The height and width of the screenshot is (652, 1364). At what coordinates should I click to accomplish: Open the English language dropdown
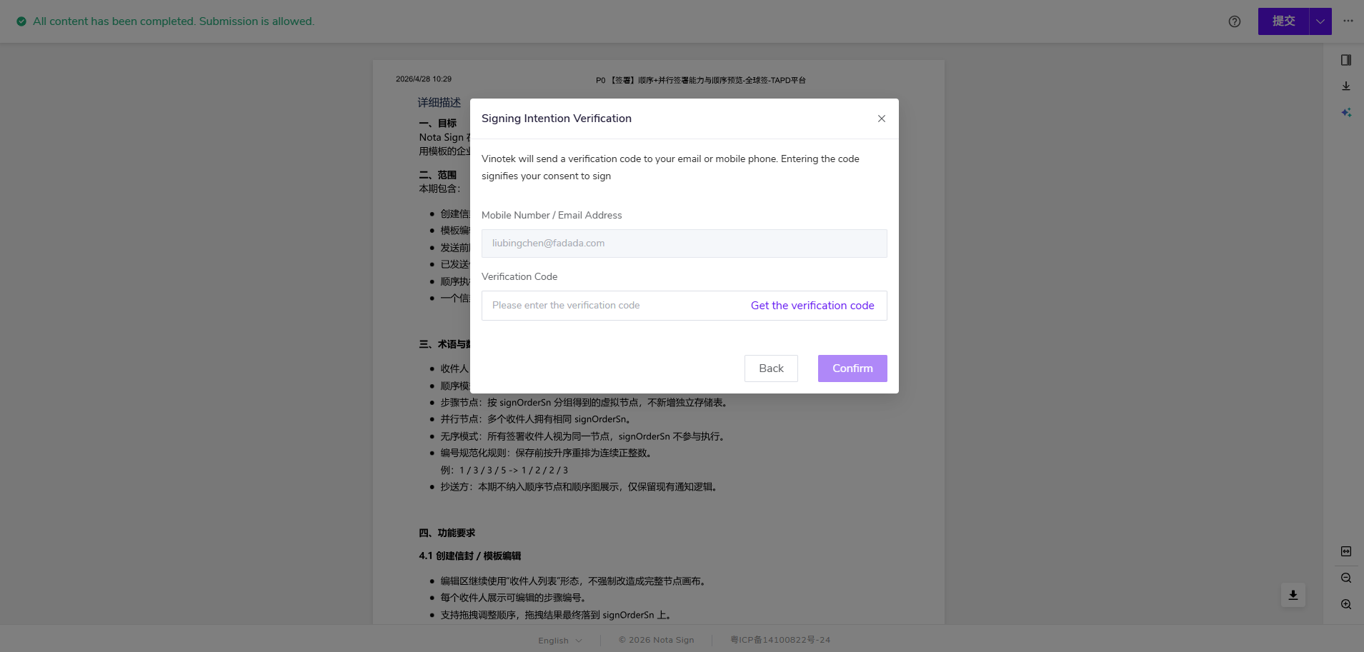coord(560,641)
